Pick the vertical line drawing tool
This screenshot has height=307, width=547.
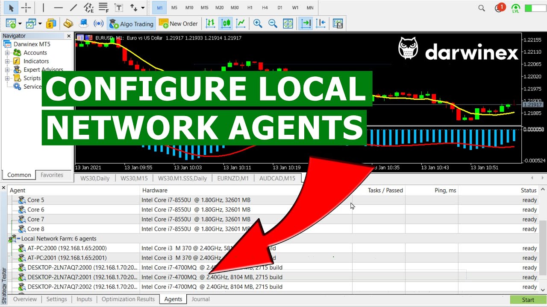click(x=43, y=8)
